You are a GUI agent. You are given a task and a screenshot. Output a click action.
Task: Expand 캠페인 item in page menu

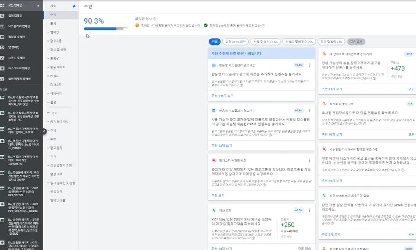[x=48, y=32]
